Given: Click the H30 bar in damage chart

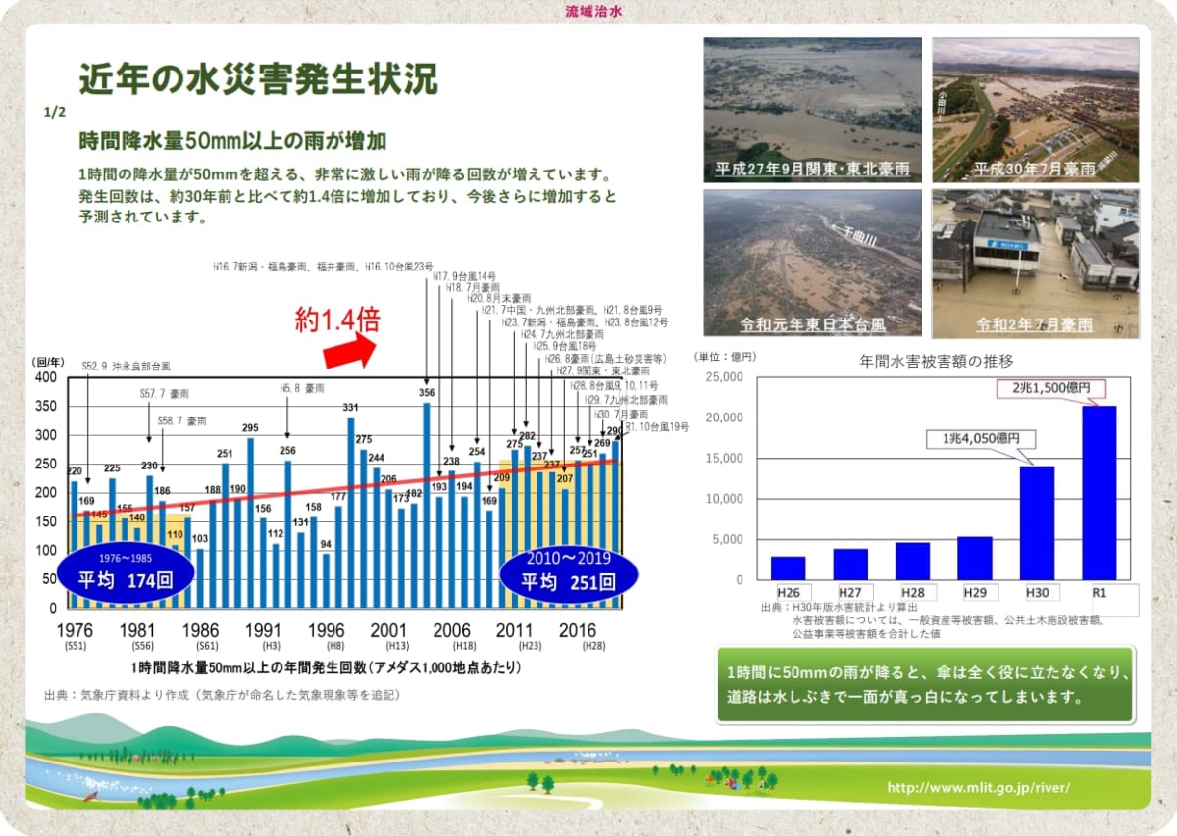Looking at the screenshot, I should 1037,522.
